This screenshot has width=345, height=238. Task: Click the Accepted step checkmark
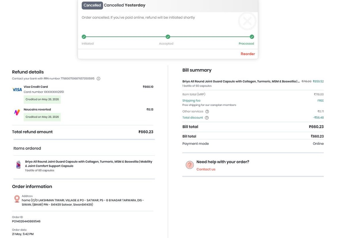tap(168, 37)
